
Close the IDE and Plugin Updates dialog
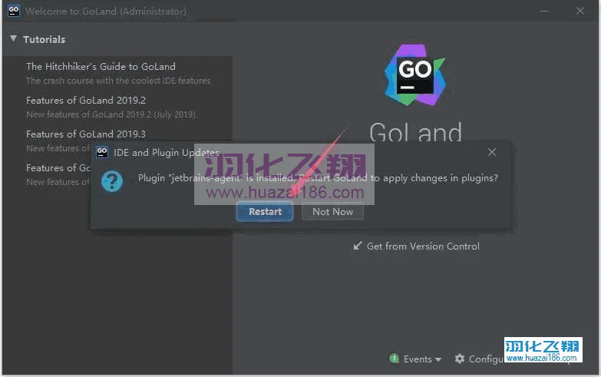[x=492, y=152]
